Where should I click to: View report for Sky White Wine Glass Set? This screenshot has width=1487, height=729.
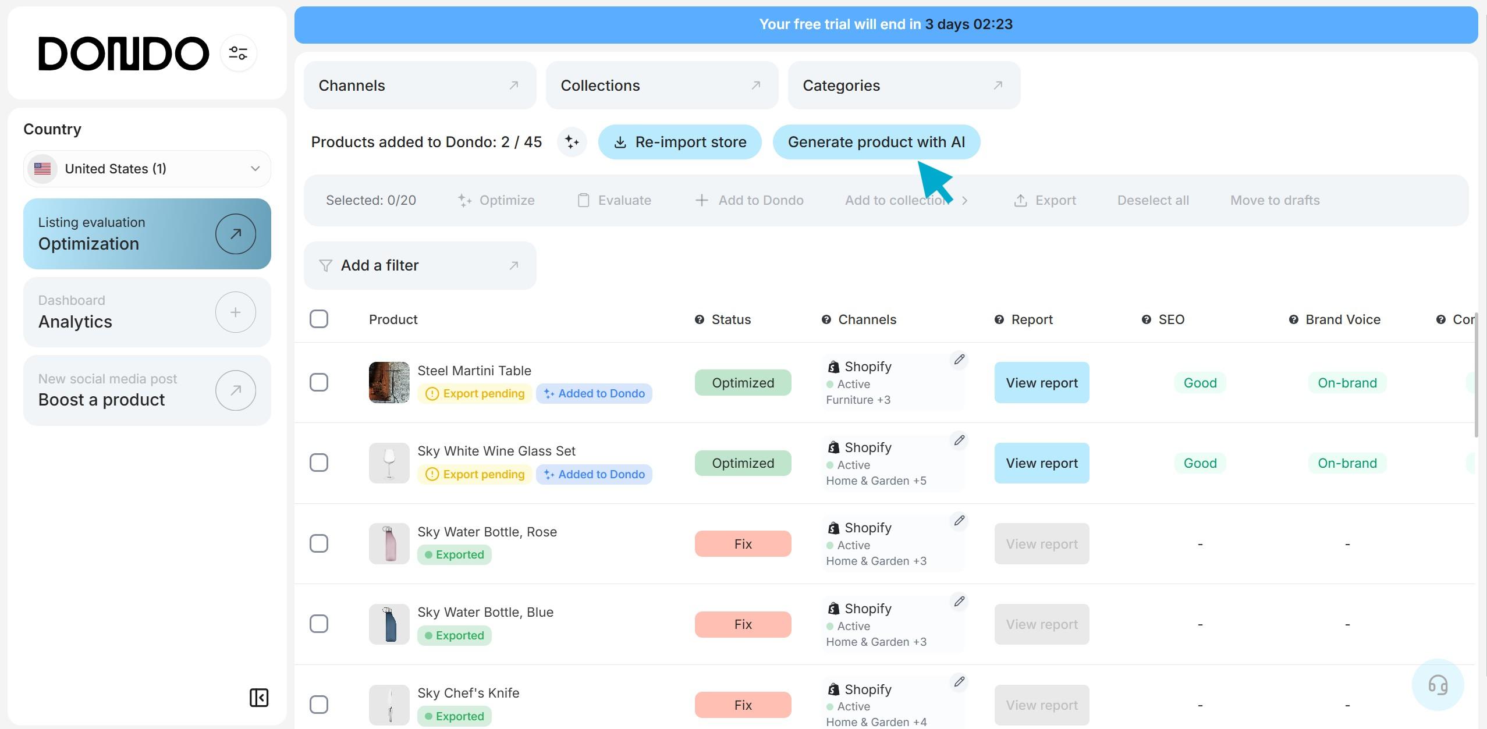point(1041,463)
